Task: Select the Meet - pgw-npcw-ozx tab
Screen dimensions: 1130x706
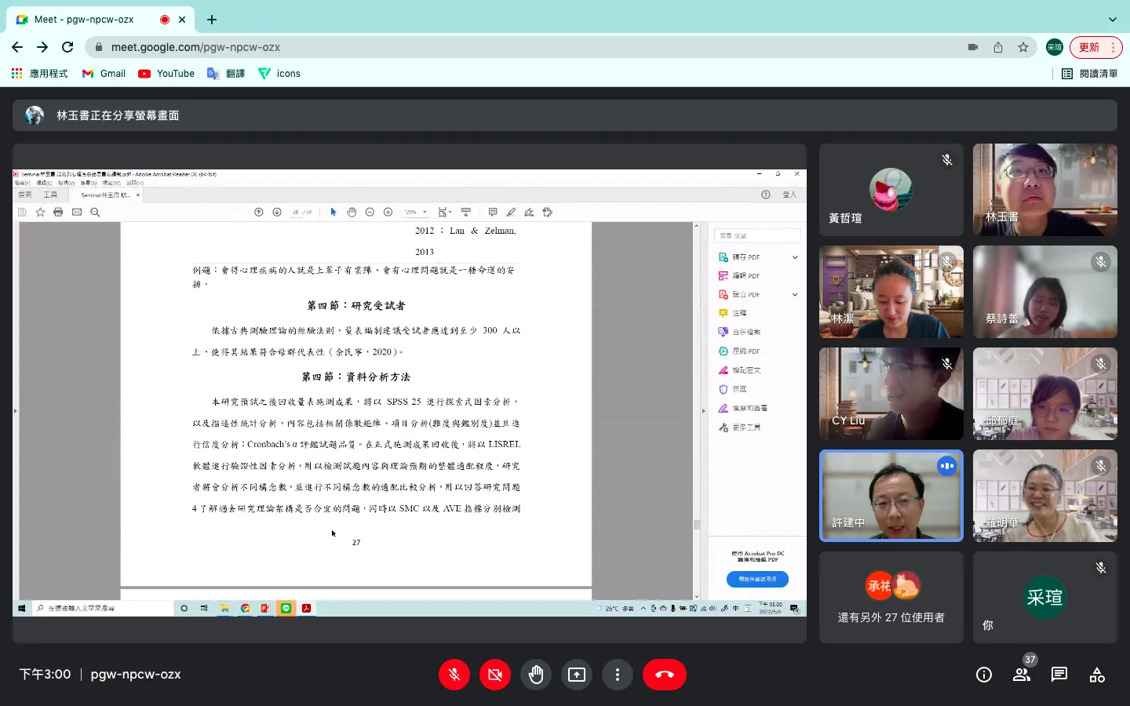Action: [101, 20]
